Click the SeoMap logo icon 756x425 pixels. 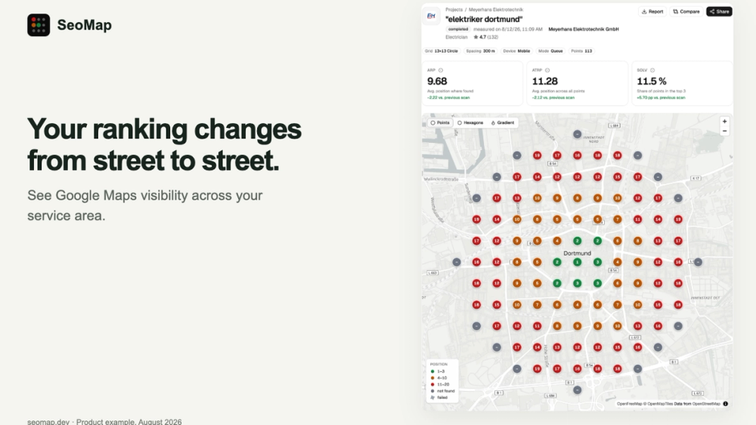coord(39,25)
